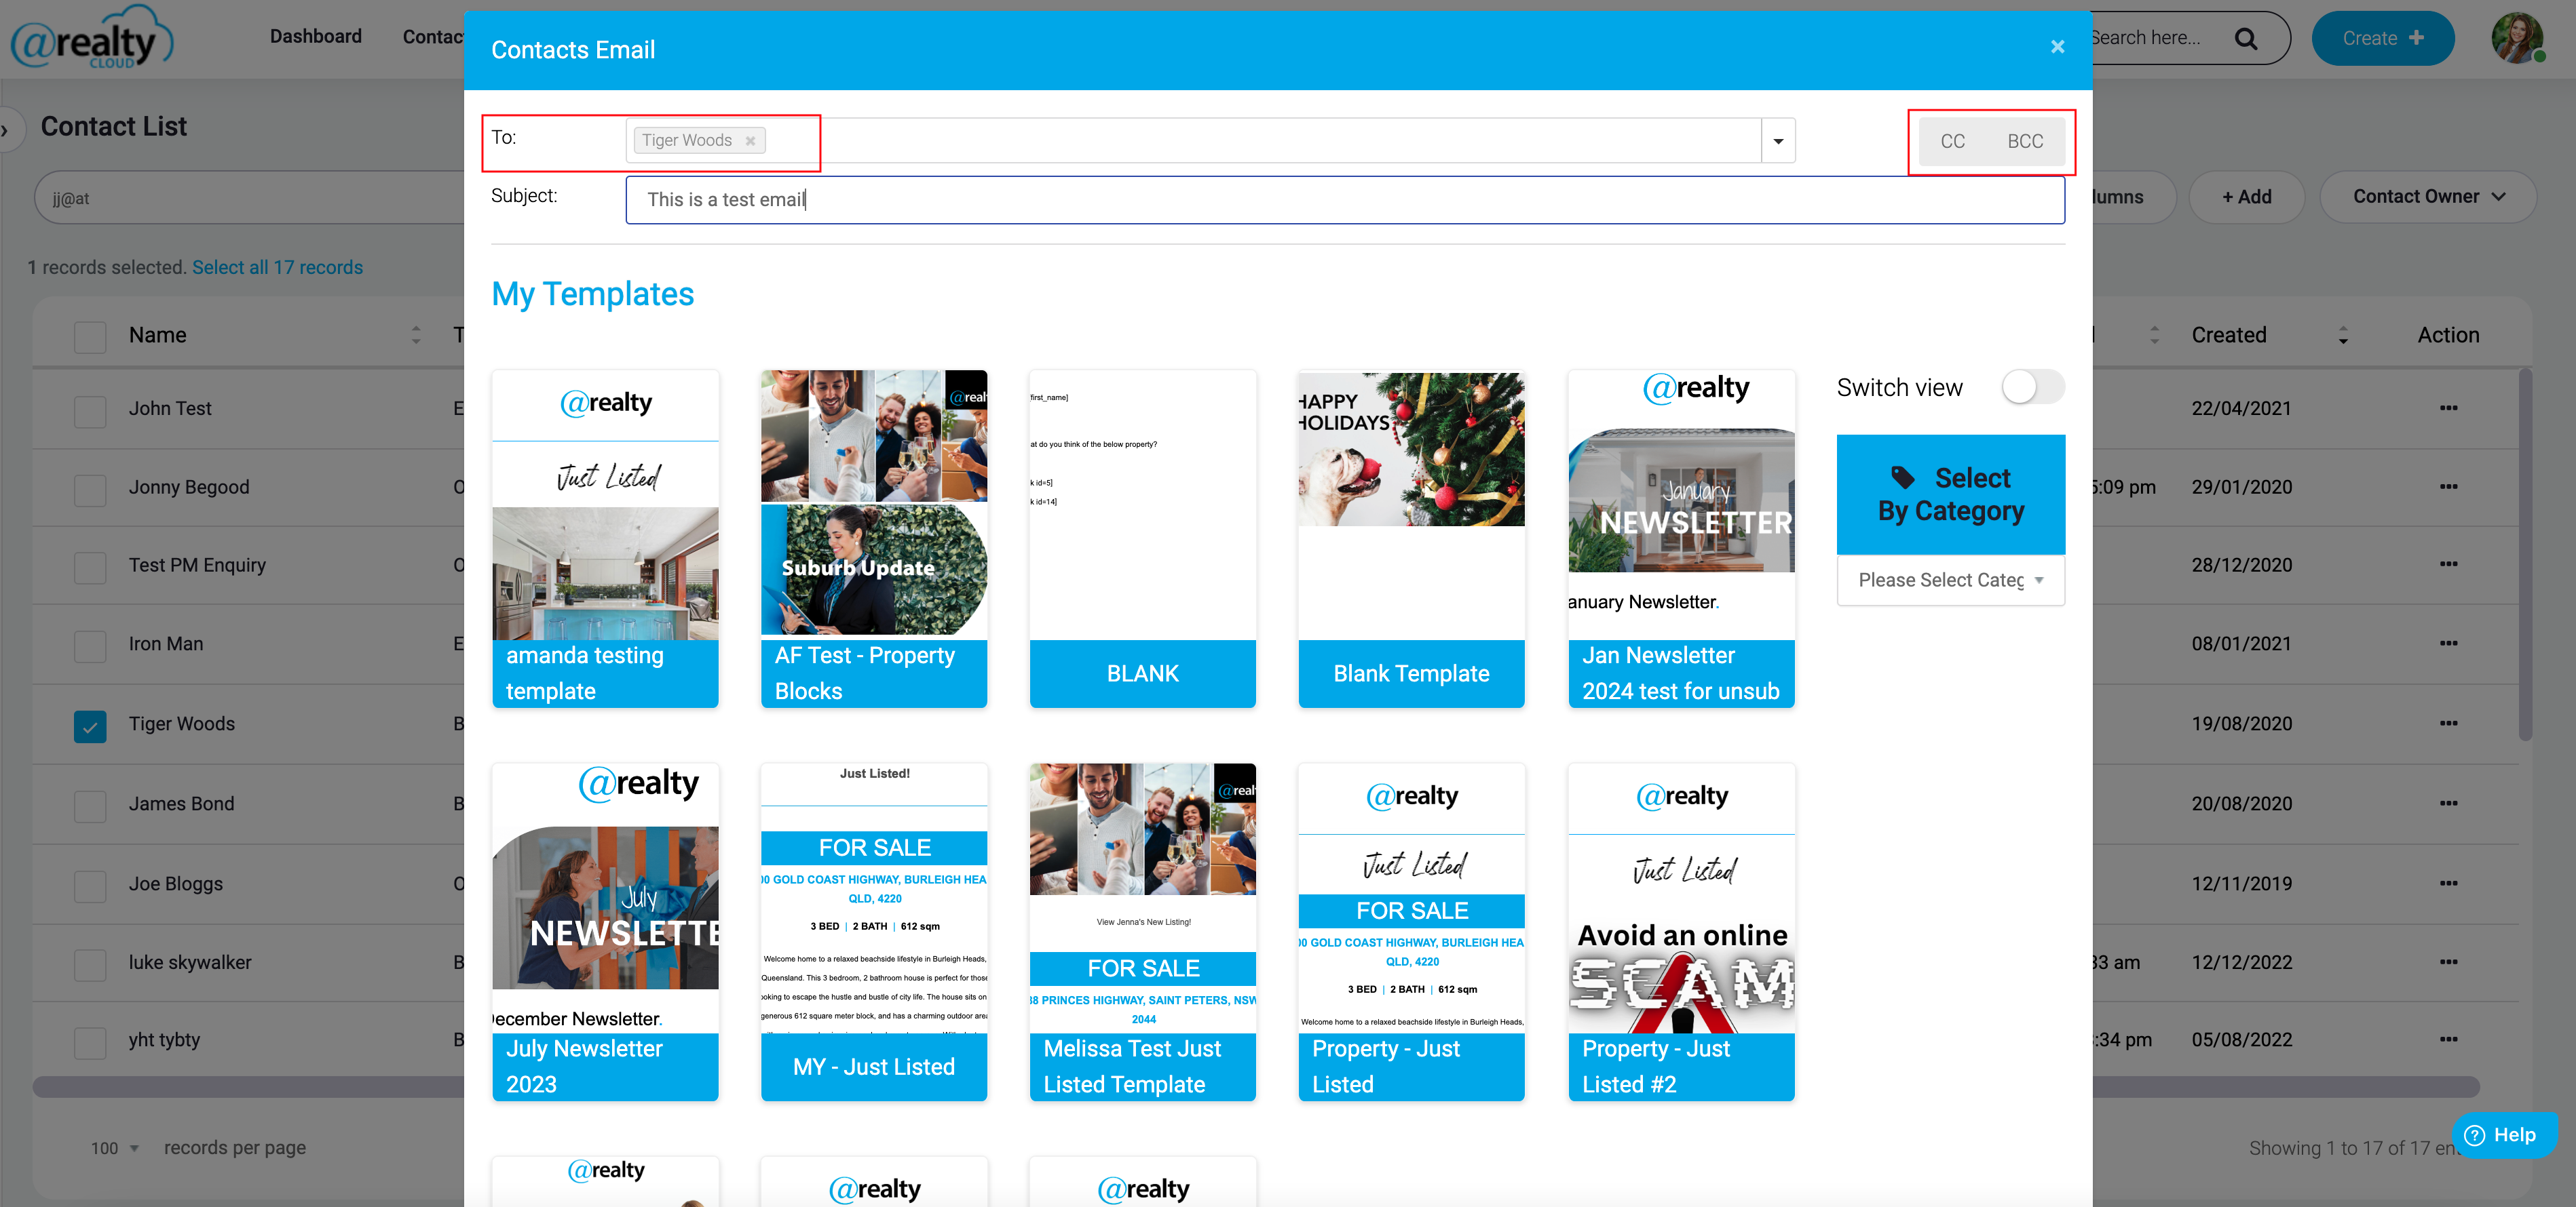Check the yht tybty row checkbox
2576x1207 pixels.
(90, 1042)
